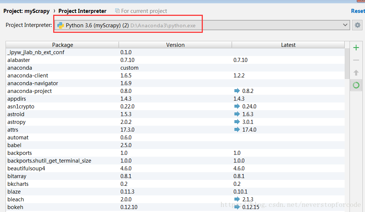Open the interpreter settings gear button
Image resolution: width=365 pixels, height=212 pixels.
(357, 25)
